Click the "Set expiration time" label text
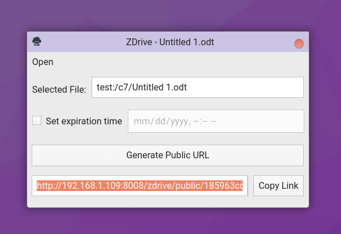This screenshot has height=234, width=341. 84,121
